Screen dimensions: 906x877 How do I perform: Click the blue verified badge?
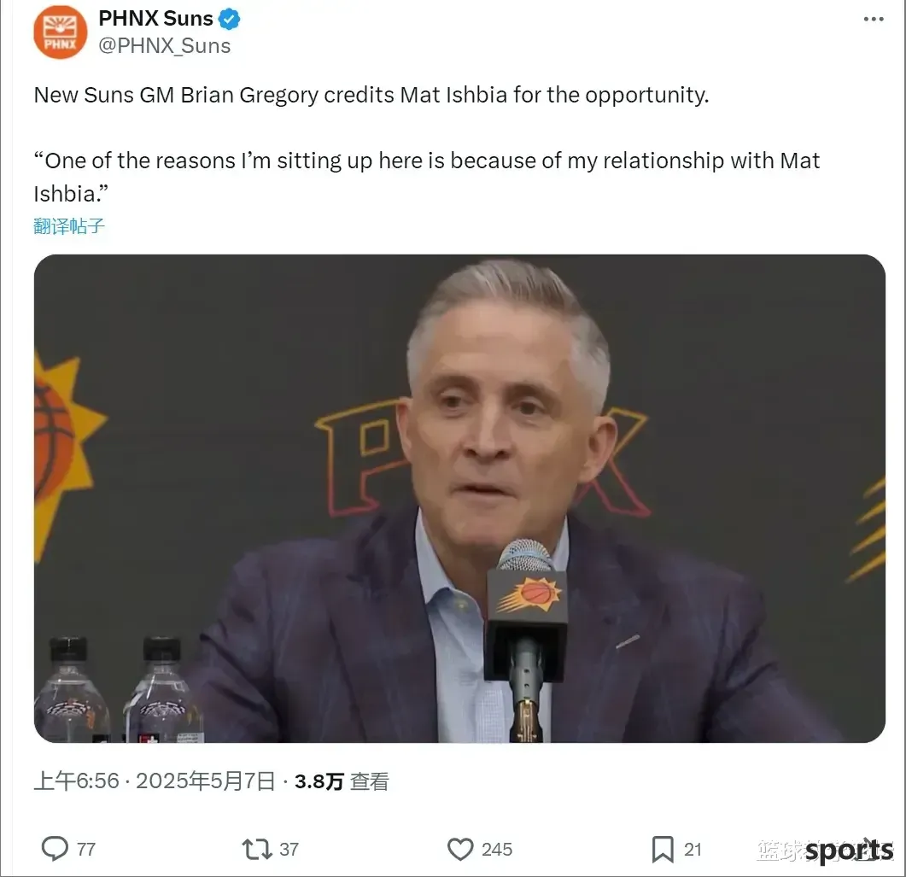[230, 19]
